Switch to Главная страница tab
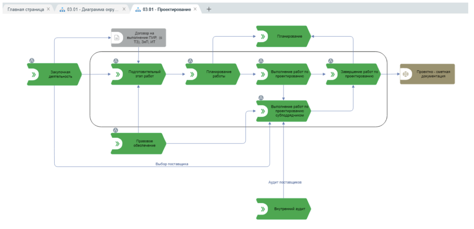474x229 pixels. coord(26,9)
